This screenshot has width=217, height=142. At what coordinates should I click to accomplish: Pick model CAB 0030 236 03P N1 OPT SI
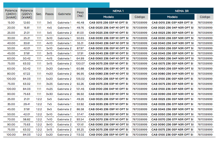[x=109, y=38]
